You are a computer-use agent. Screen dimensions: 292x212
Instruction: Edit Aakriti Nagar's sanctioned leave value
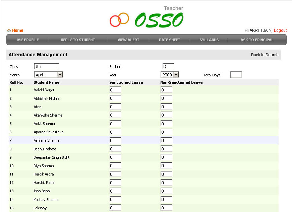click(115, 89)
